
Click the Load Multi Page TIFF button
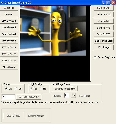click(65, 89)
